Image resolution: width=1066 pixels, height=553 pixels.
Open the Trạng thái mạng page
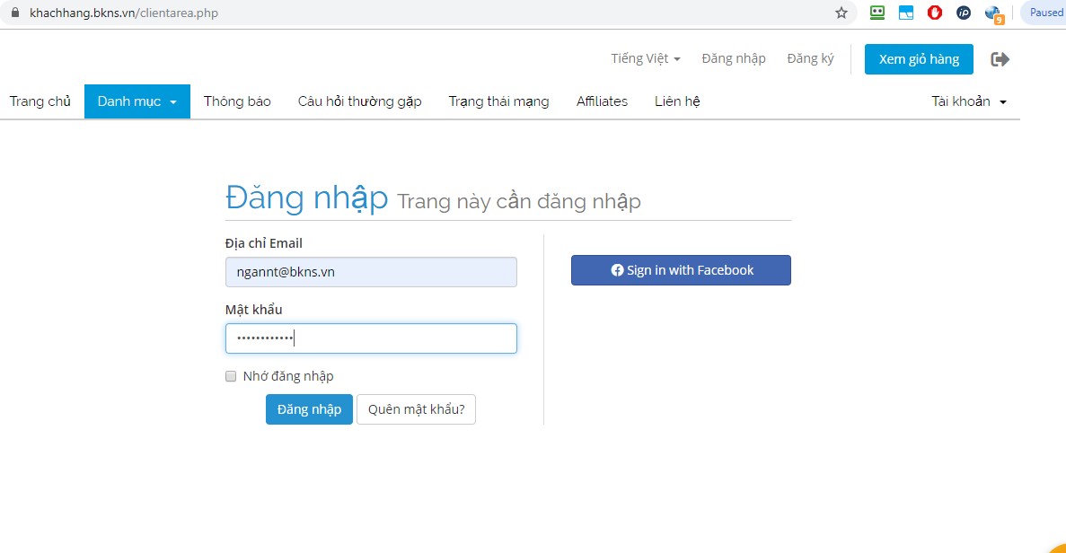498,101
